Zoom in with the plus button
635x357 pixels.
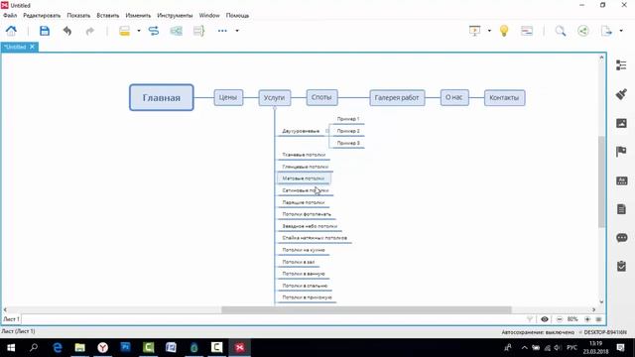coord(587,319)
